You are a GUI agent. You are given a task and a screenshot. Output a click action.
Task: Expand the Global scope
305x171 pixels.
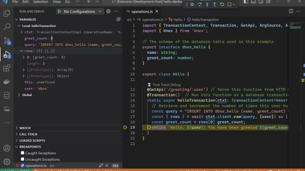click(19, 95)
